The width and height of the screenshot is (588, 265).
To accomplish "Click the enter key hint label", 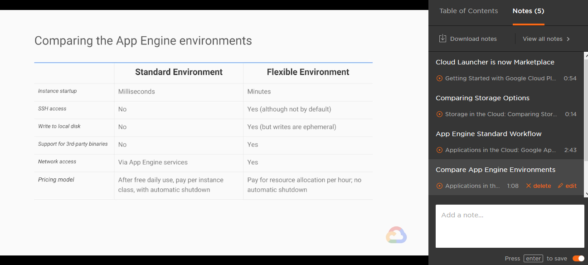I will [533, 259].
